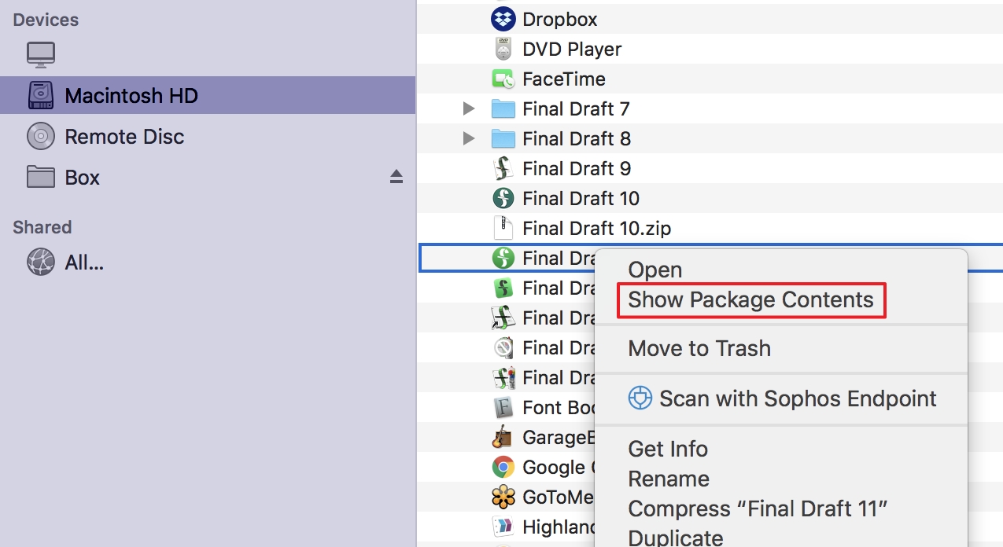Eject the Box volume
The image size is (1003, 547).
click(x=396, y=177)
